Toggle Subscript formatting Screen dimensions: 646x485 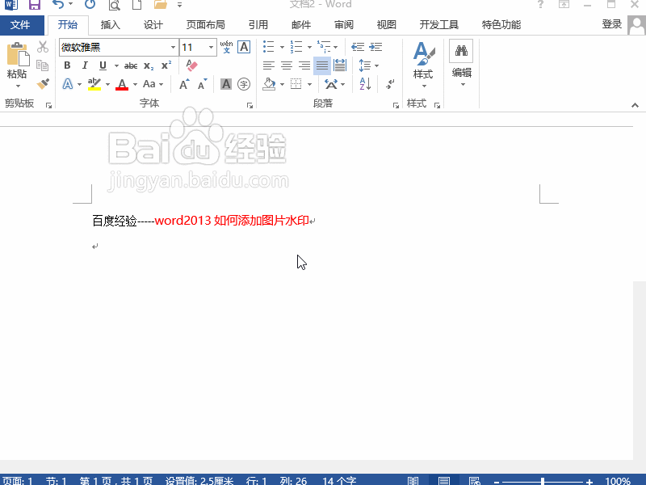coord(149,65)
